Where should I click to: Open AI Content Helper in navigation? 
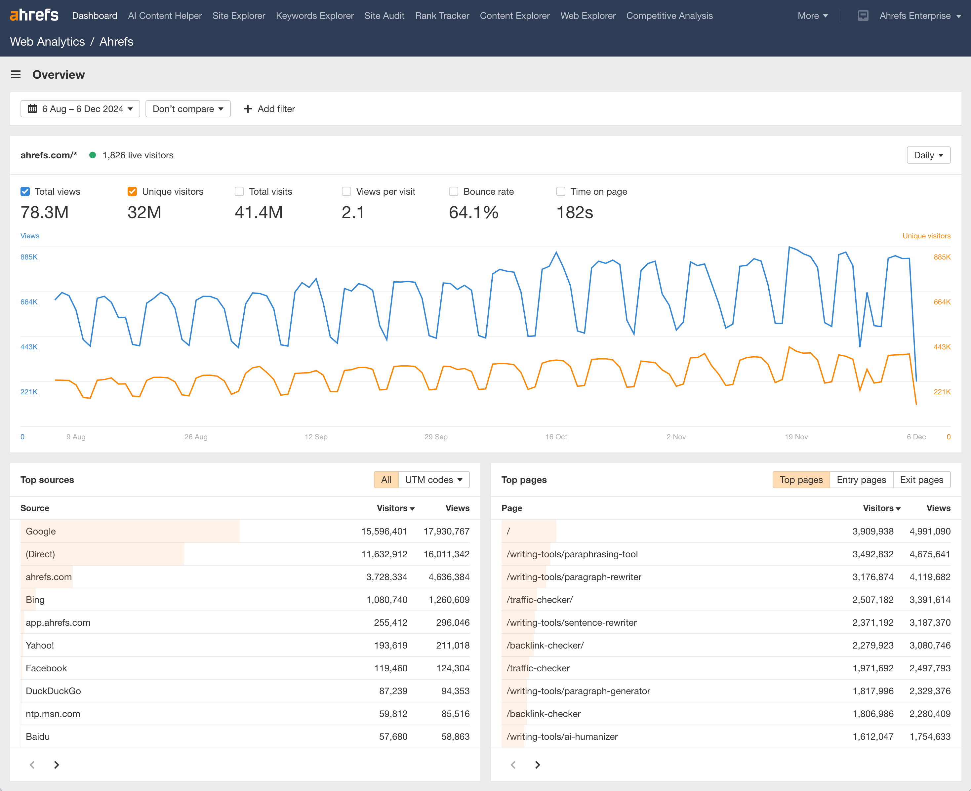[x=165, y=16]
